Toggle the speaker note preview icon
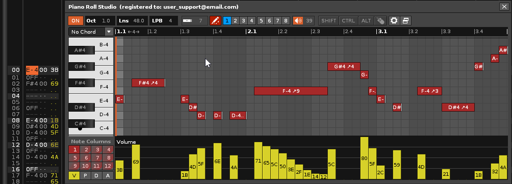 click(298, 20)
